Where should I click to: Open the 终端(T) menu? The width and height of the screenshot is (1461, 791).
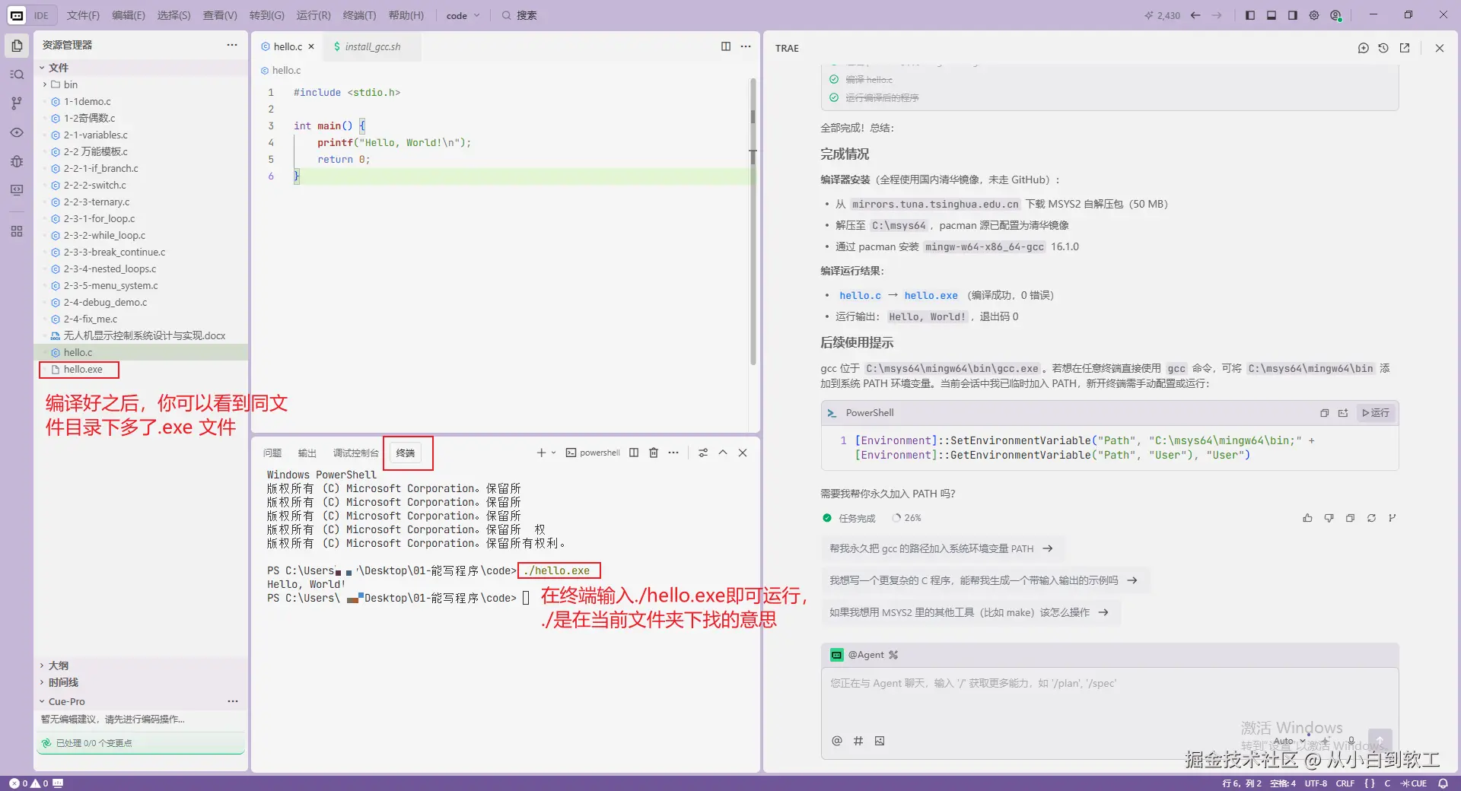click(359, 15)
